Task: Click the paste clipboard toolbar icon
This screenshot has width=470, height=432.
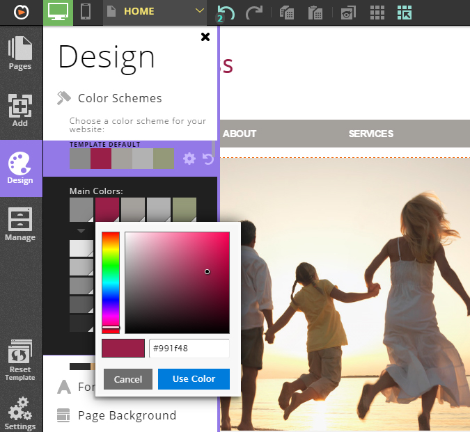Action: 315,13
